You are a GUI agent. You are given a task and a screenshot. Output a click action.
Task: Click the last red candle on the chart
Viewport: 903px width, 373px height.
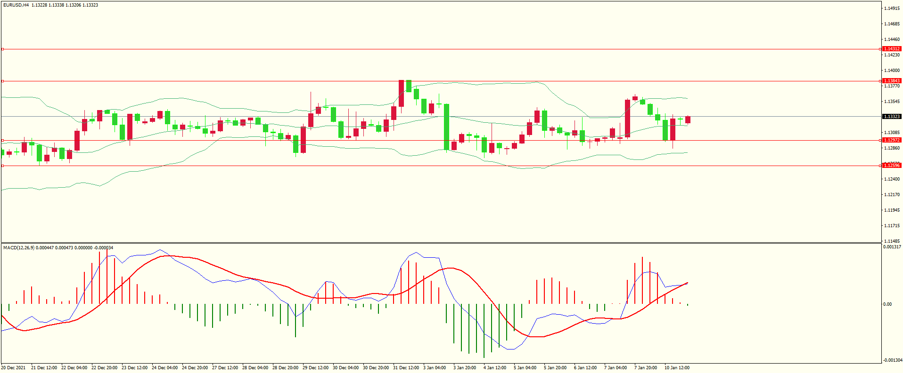(x=688, y=119)
